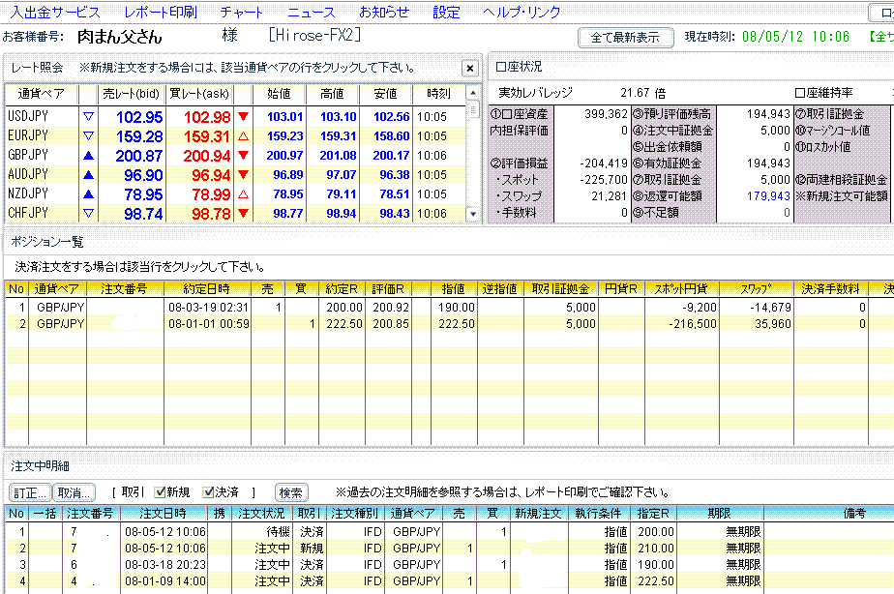Open the 入出金サービス menu
894x594 pixels.
tap(55, 13)
